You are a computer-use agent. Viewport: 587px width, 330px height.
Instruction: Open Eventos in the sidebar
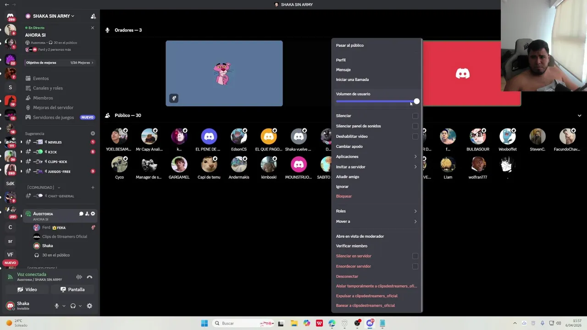click(x=40, y=78)
